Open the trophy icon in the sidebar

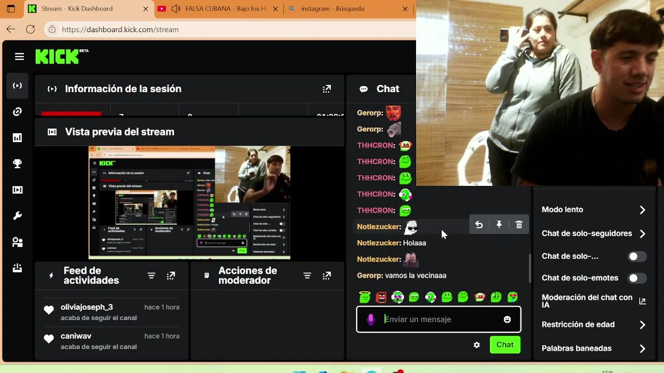click(17, 164)
